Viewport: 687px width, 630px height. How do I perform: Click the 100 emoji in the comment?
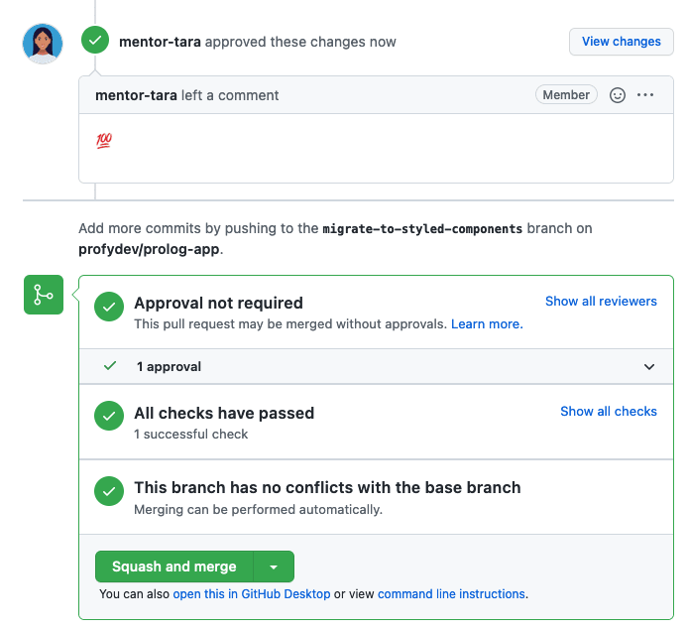point(104,141)
